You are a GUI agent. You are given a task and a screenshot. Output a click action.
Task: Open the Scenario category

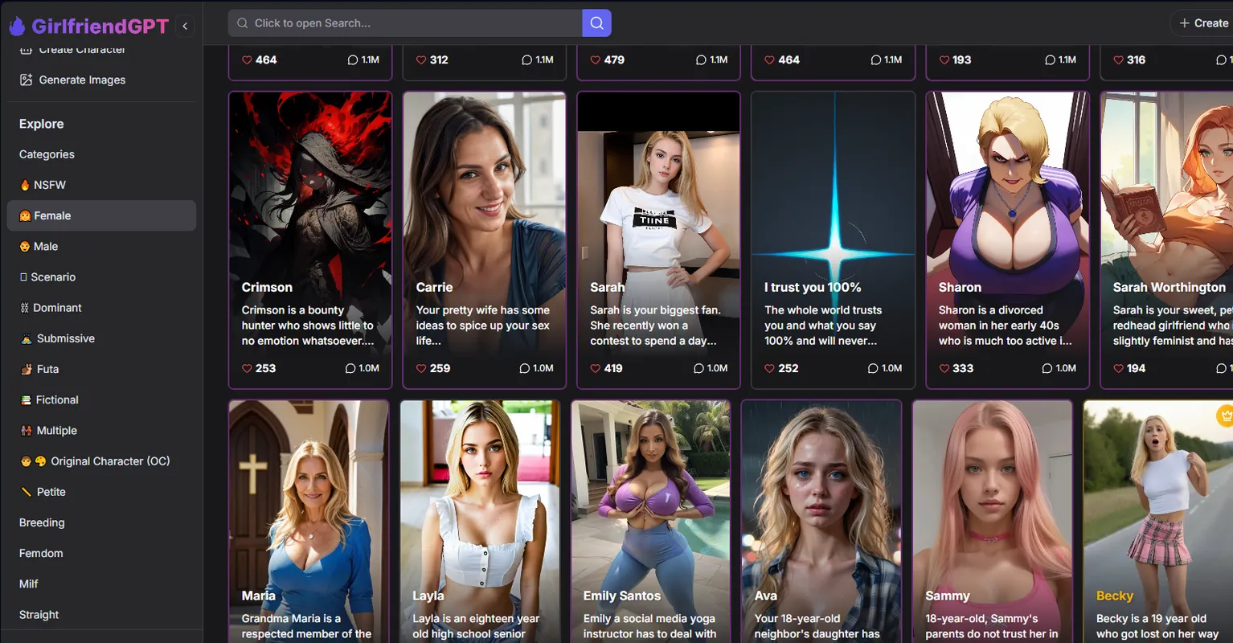(x=47, y=277)
